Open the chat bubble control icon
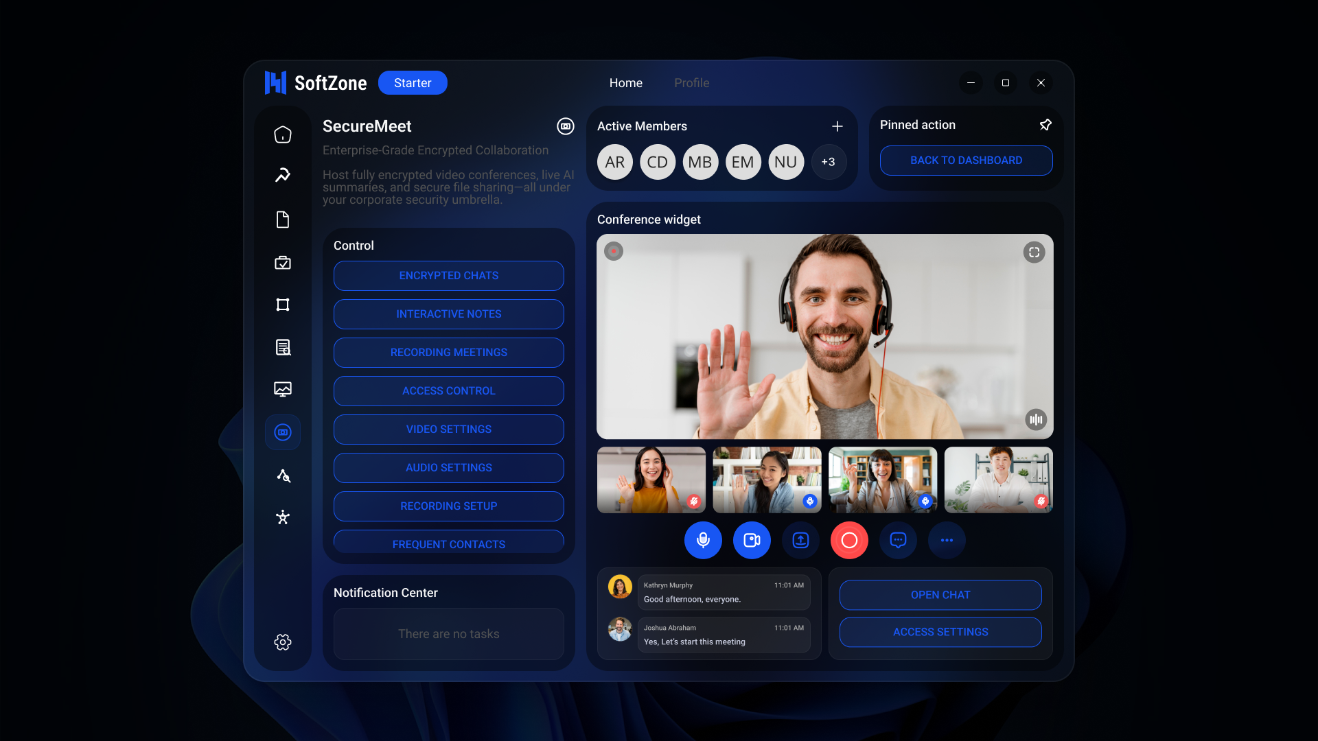 tap(898, 541)
